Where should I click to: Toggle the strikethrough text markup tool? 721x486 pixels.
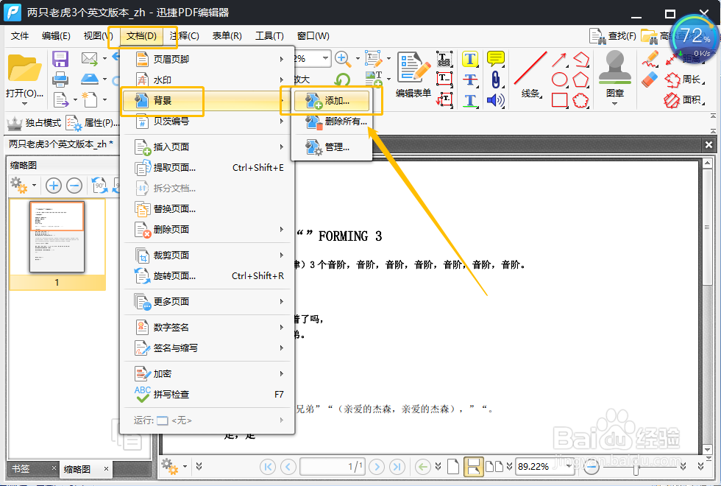pos(470,80)
